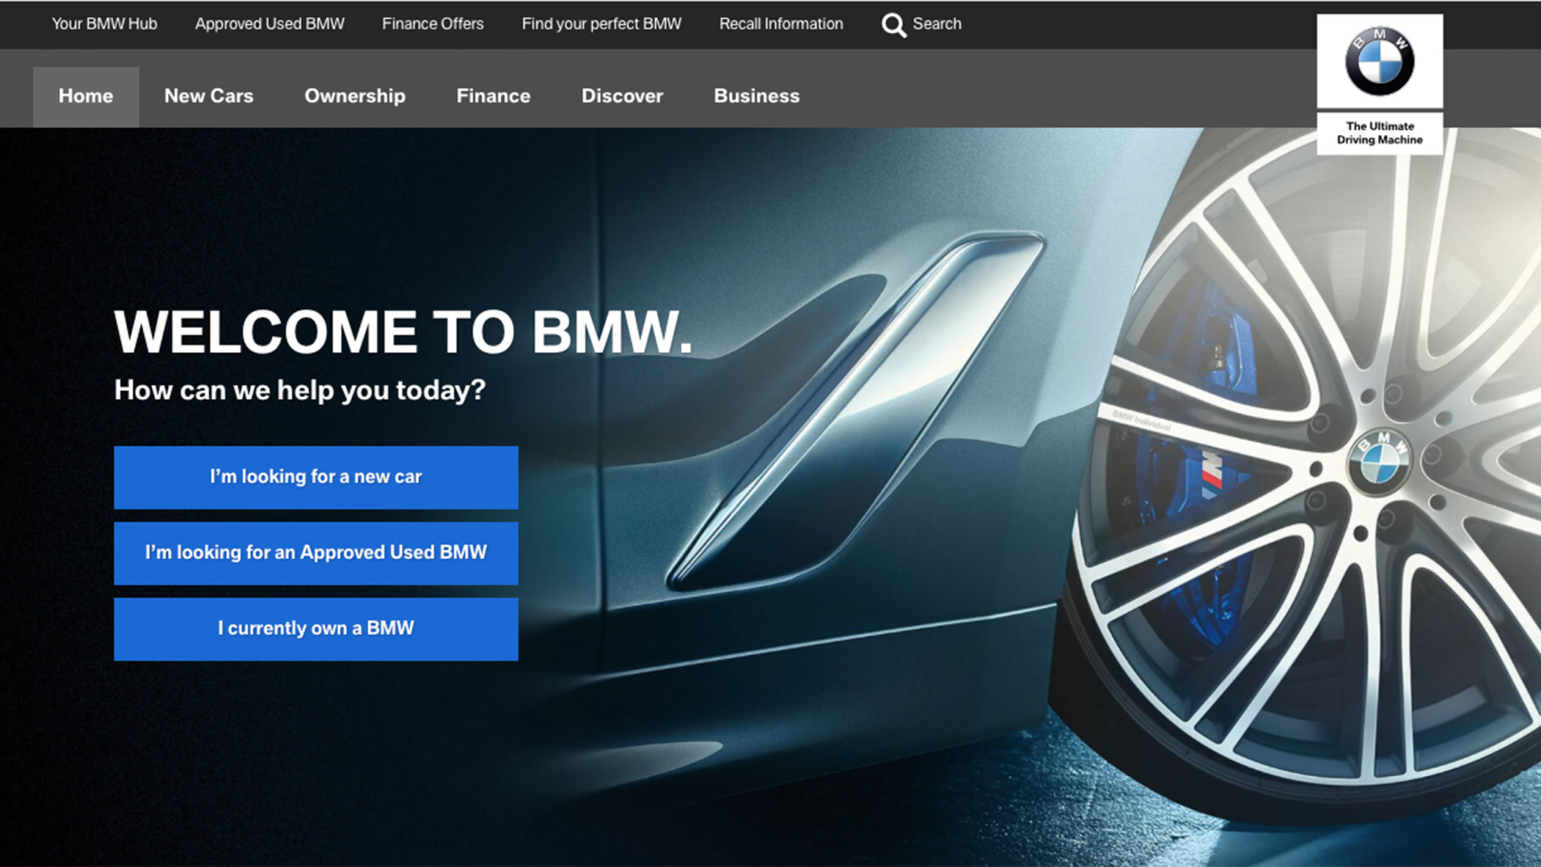The height and width of the screenshot is (867, 1541).
Task: Click the magnifying glass search icon
Action: (x=893, y=25)
